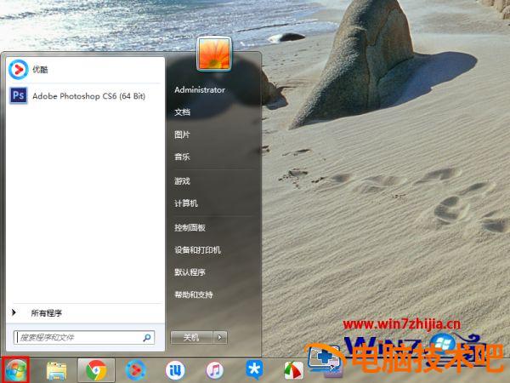Viewport: 510px width, 383px height.
Task: Open 音乐 (Music) library
Action: (x=182, y=157)
